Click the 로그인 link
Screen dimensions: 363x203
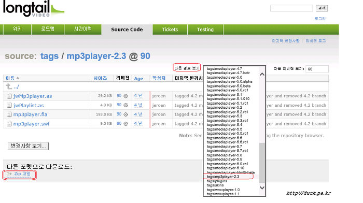point(320,19)
